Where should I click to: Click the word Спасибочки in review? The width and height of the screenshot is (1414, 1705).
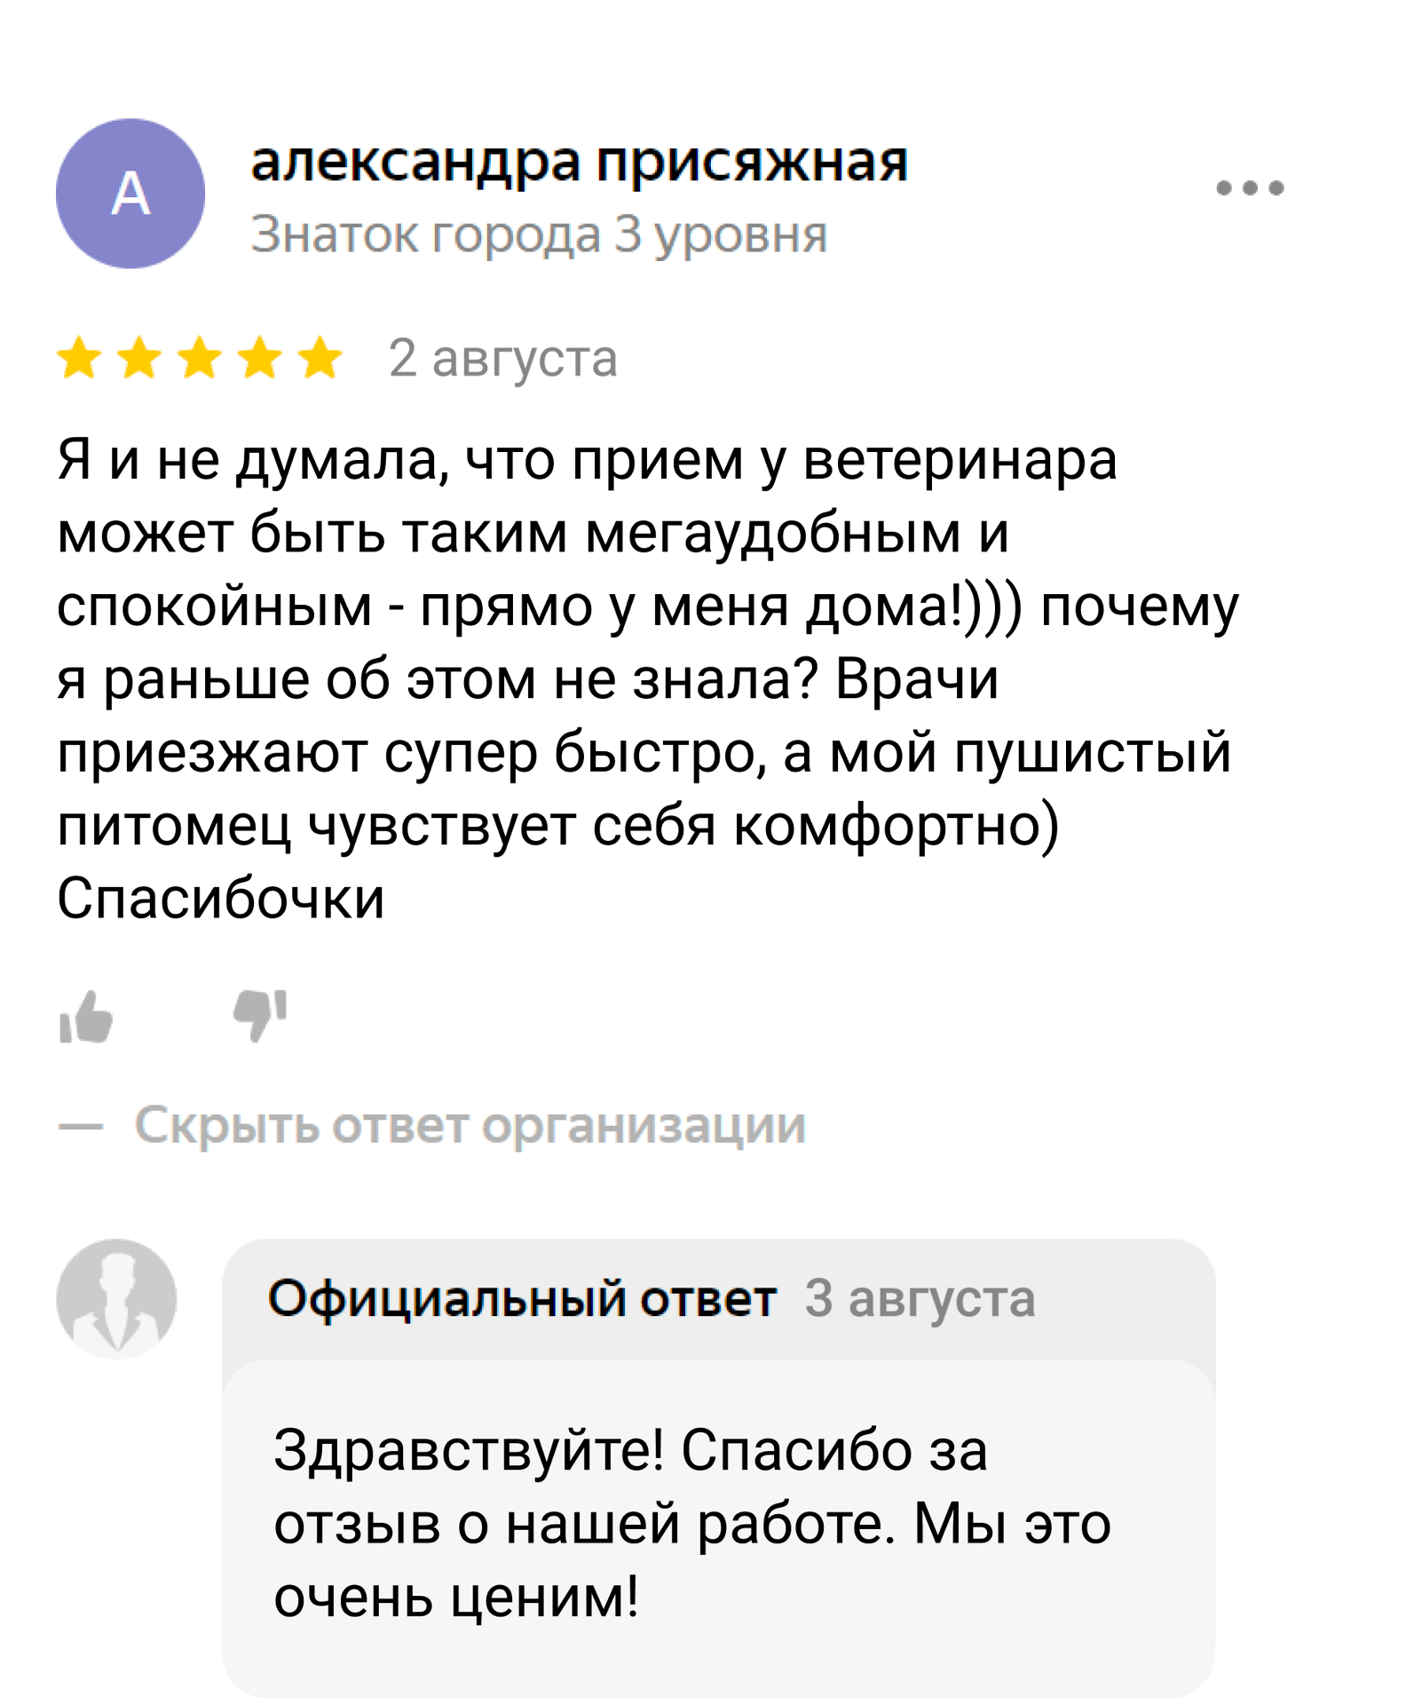click(x=221, y=898)
